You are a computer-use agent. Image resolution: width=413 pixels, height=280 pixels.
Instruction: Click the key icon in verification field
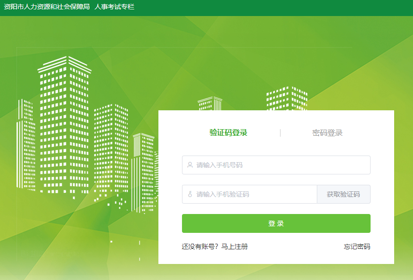[190, 194]
